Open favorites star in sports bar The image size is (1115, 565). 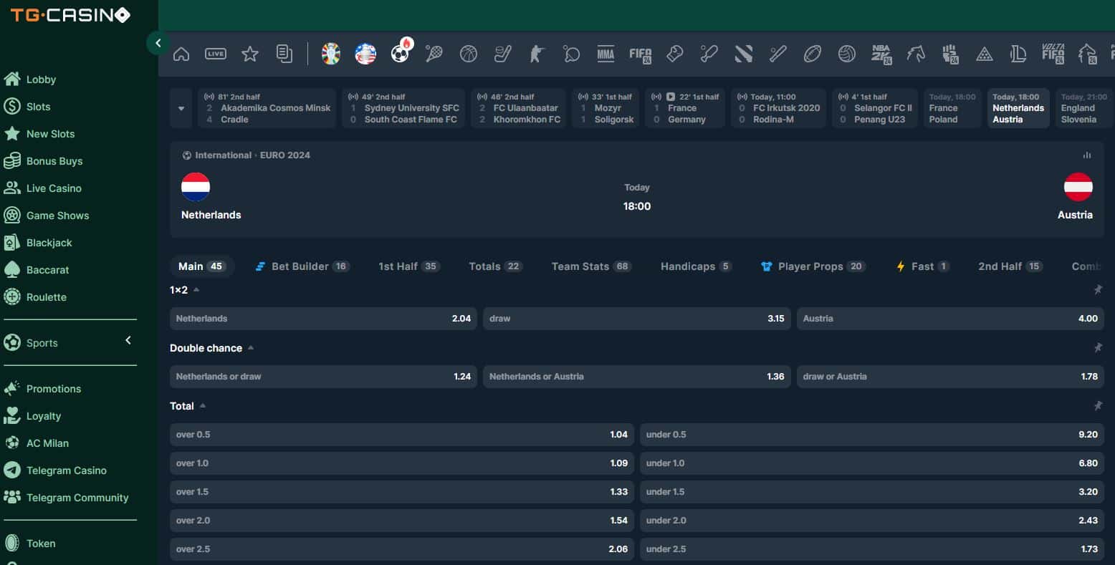tap(250, 54)
